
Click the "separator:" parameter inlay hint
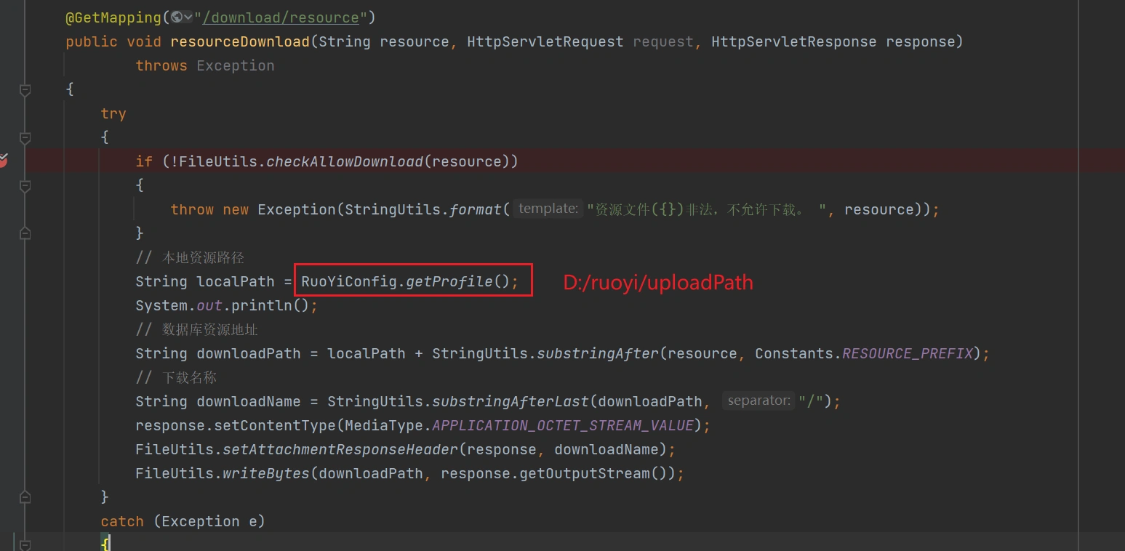(757, 401)
